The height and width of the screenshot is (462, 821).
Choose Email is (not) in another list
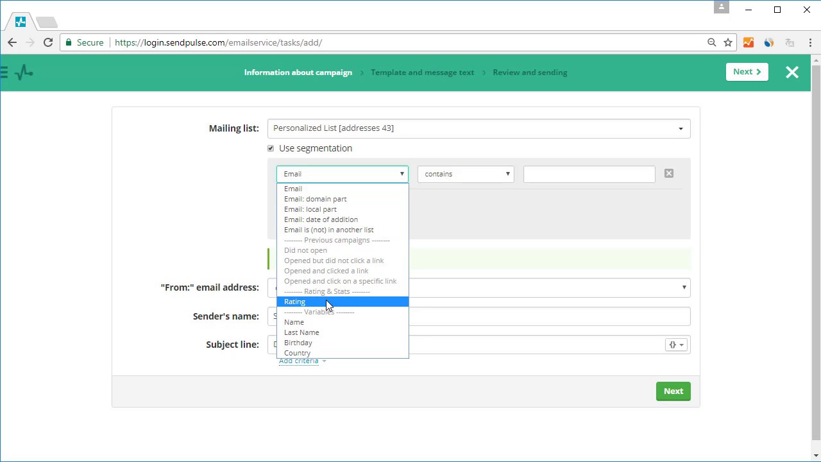(x=343, y=230)
